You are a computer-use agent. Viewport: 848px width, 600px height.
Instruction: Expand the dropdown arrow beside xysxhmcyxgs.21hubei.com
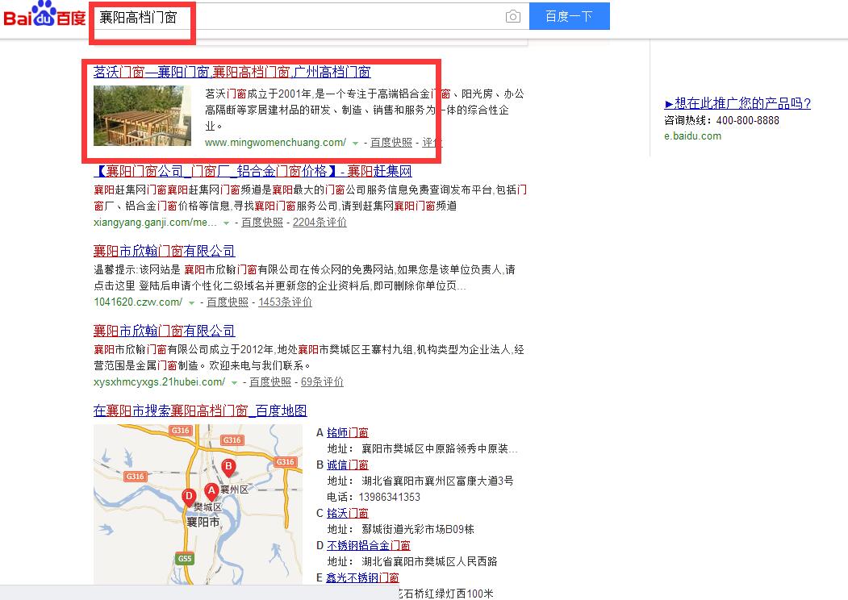click(x=234, y=383)
